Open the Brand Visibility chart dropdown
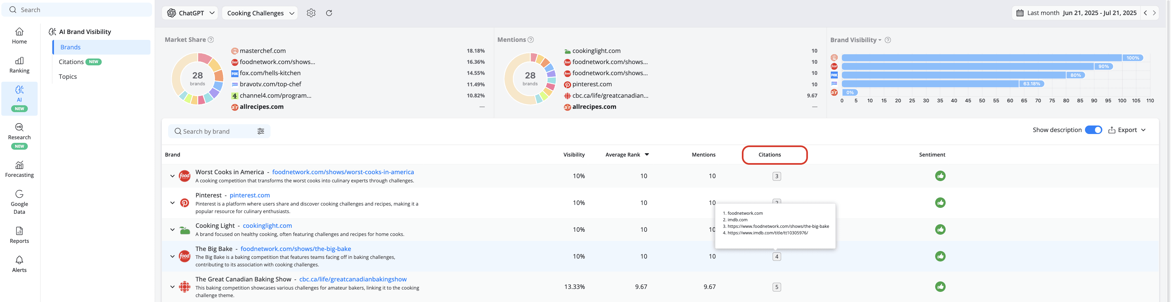This screenshot has width=1171, height=302. (x=856, y=40)
